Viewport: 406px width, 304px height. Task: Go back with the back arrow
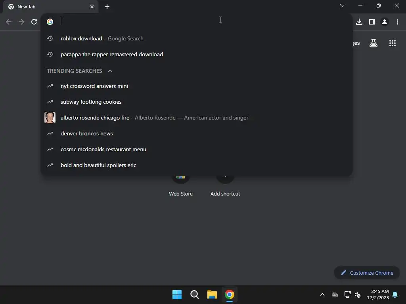click(x=9, y=22)
